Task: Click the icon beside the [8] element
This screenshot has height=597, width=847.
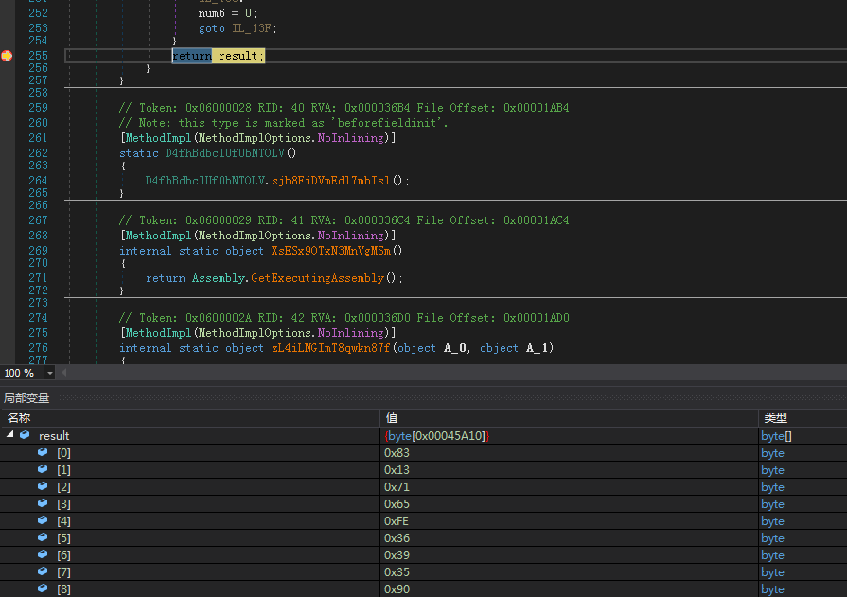Action: [43, 588]
